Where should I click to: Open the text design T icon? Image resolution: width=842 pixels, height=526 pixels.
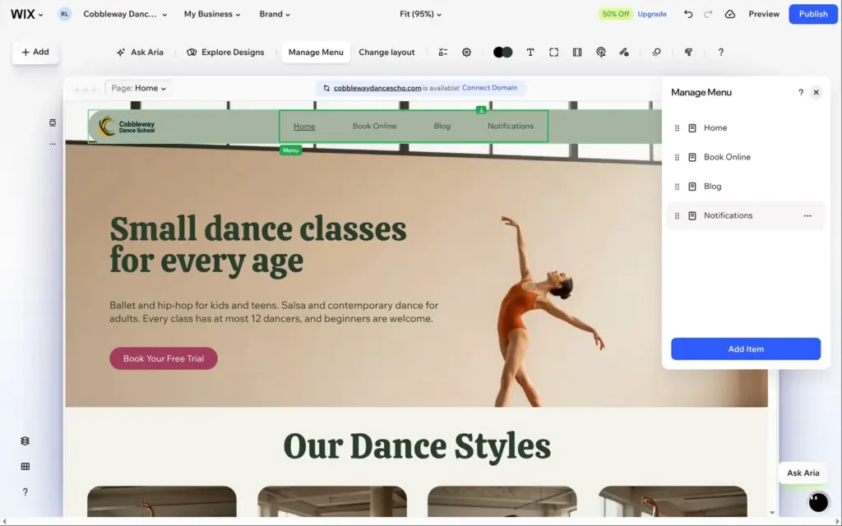pyautogui.click(x=530, y=52)
